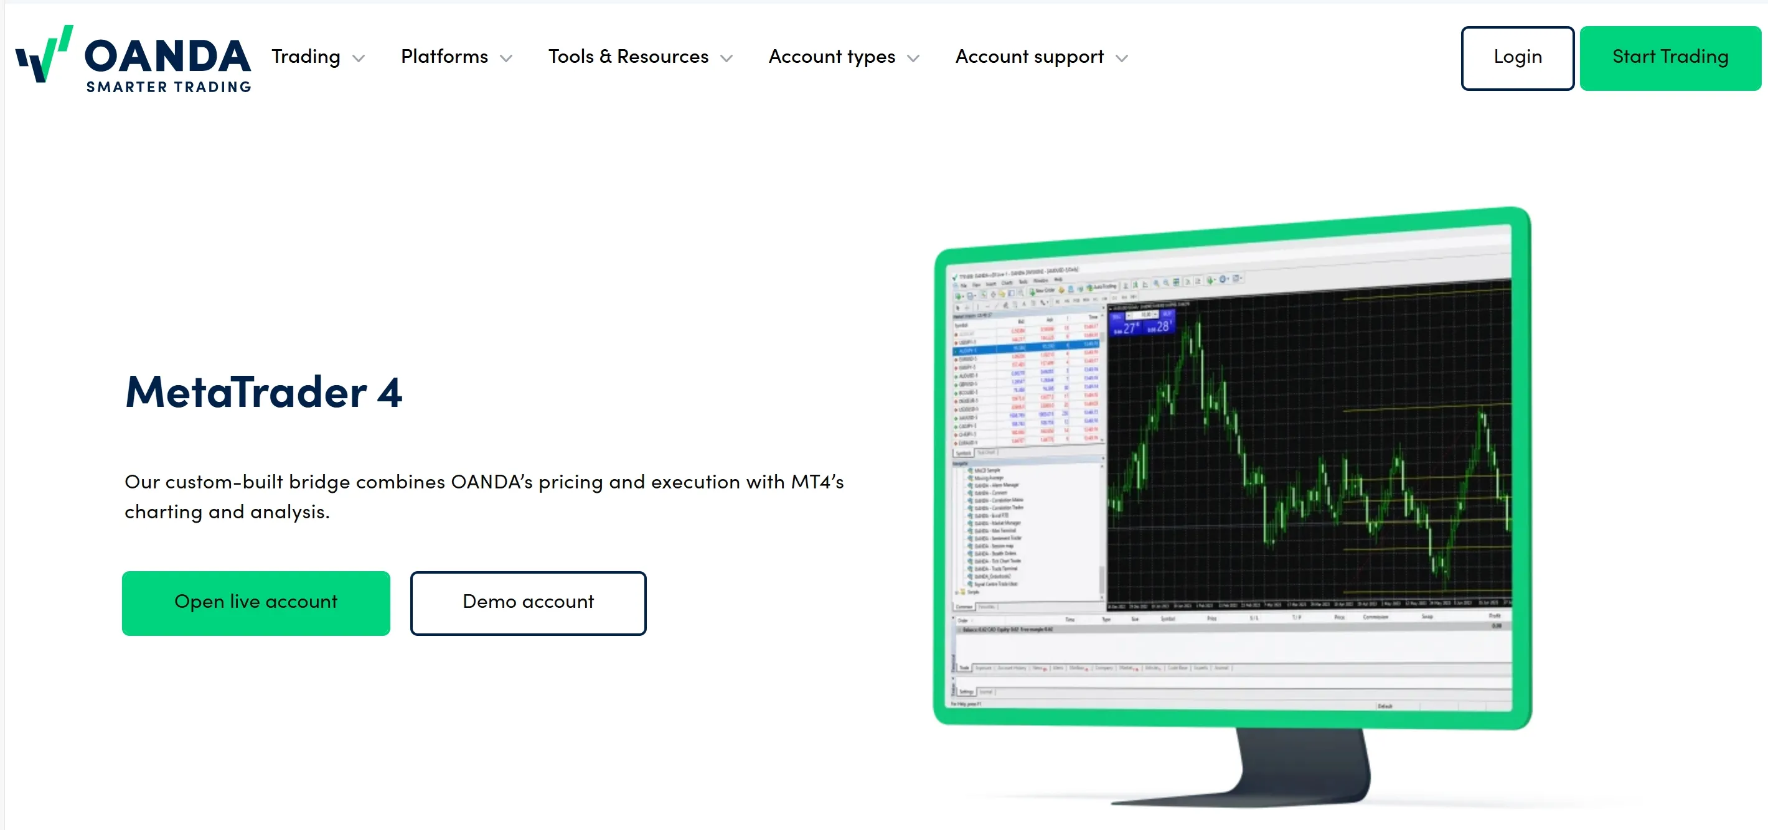
Task: Click the Start Trading button
Action: 1670,58
